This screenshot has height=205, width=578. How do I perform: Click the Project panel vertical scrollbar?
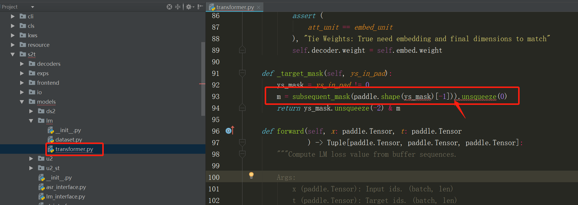click(x=203, y=79)
